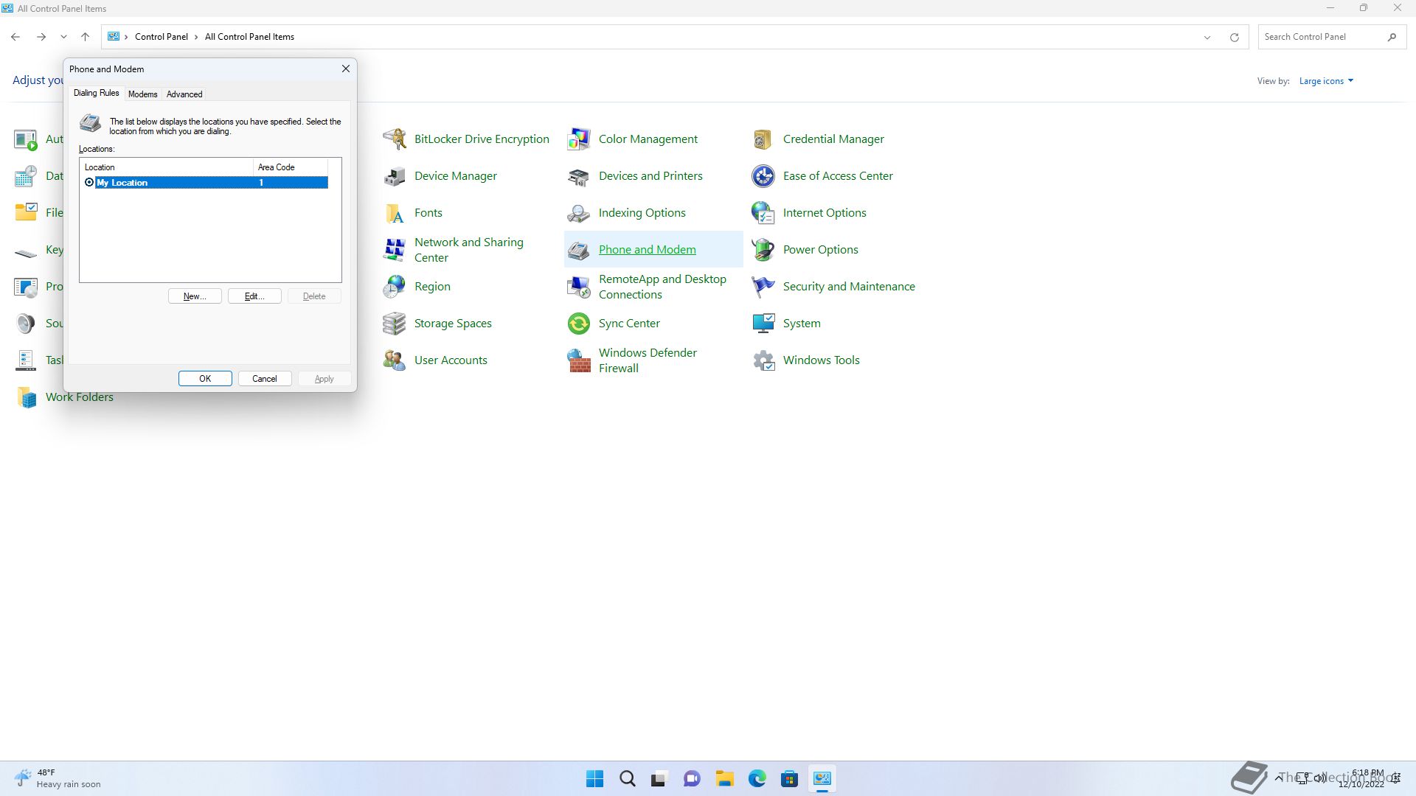
Task: Open the Windows Tools link text
Action: (x=821, y=360)
